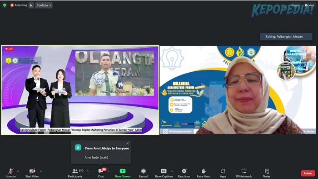The width and height of the screenshot is (318, 179).
Task: Expand audio options arrow beside Unmute
Action: (x=18, y=171)
